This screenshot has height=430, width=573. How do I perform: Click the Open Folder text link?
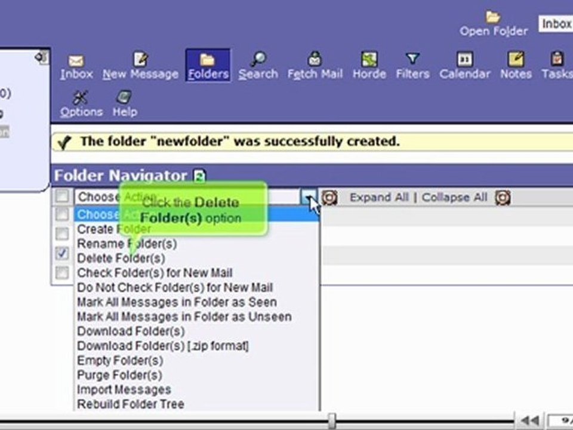pos(494,32)
